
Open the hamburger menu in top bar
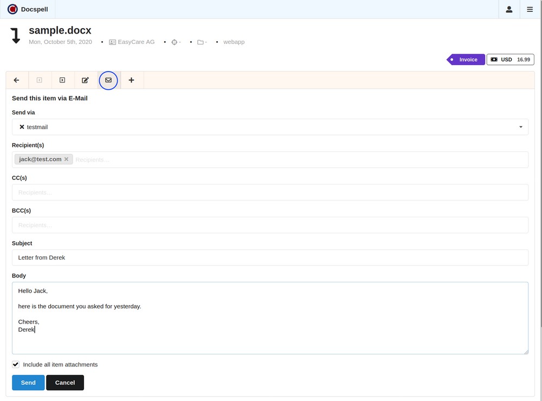pyautogui.click(x=530, y=9)
